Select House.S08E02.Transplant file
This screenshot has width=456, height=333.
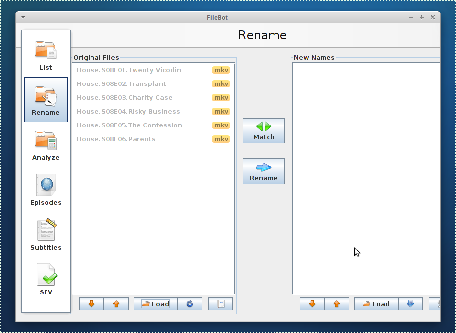click(x=153, y=84)
